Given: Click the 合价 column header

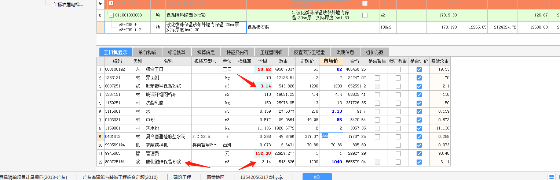Looking at the screenshot, I should (355, 61).
